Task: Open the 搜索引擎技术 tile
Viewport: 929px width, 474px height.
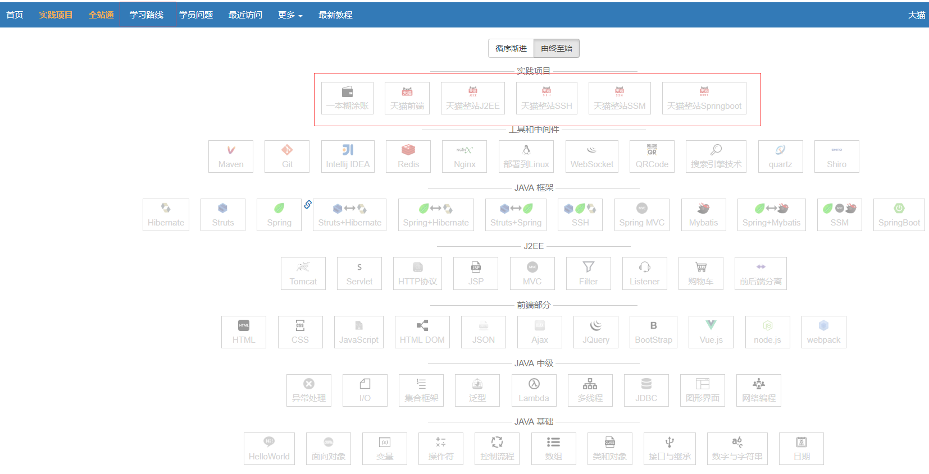Action: 716,157
